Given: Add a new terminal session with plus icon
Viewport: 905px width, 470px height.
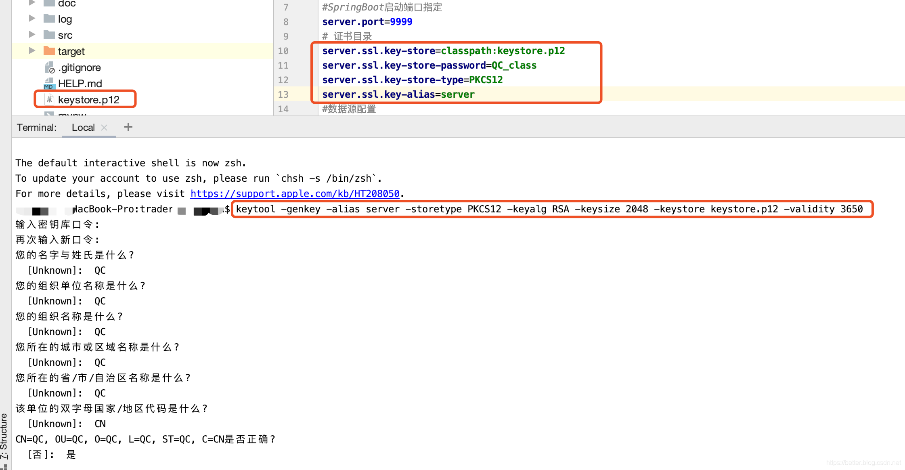Looking at the screenshot, I should click(128, 127).
